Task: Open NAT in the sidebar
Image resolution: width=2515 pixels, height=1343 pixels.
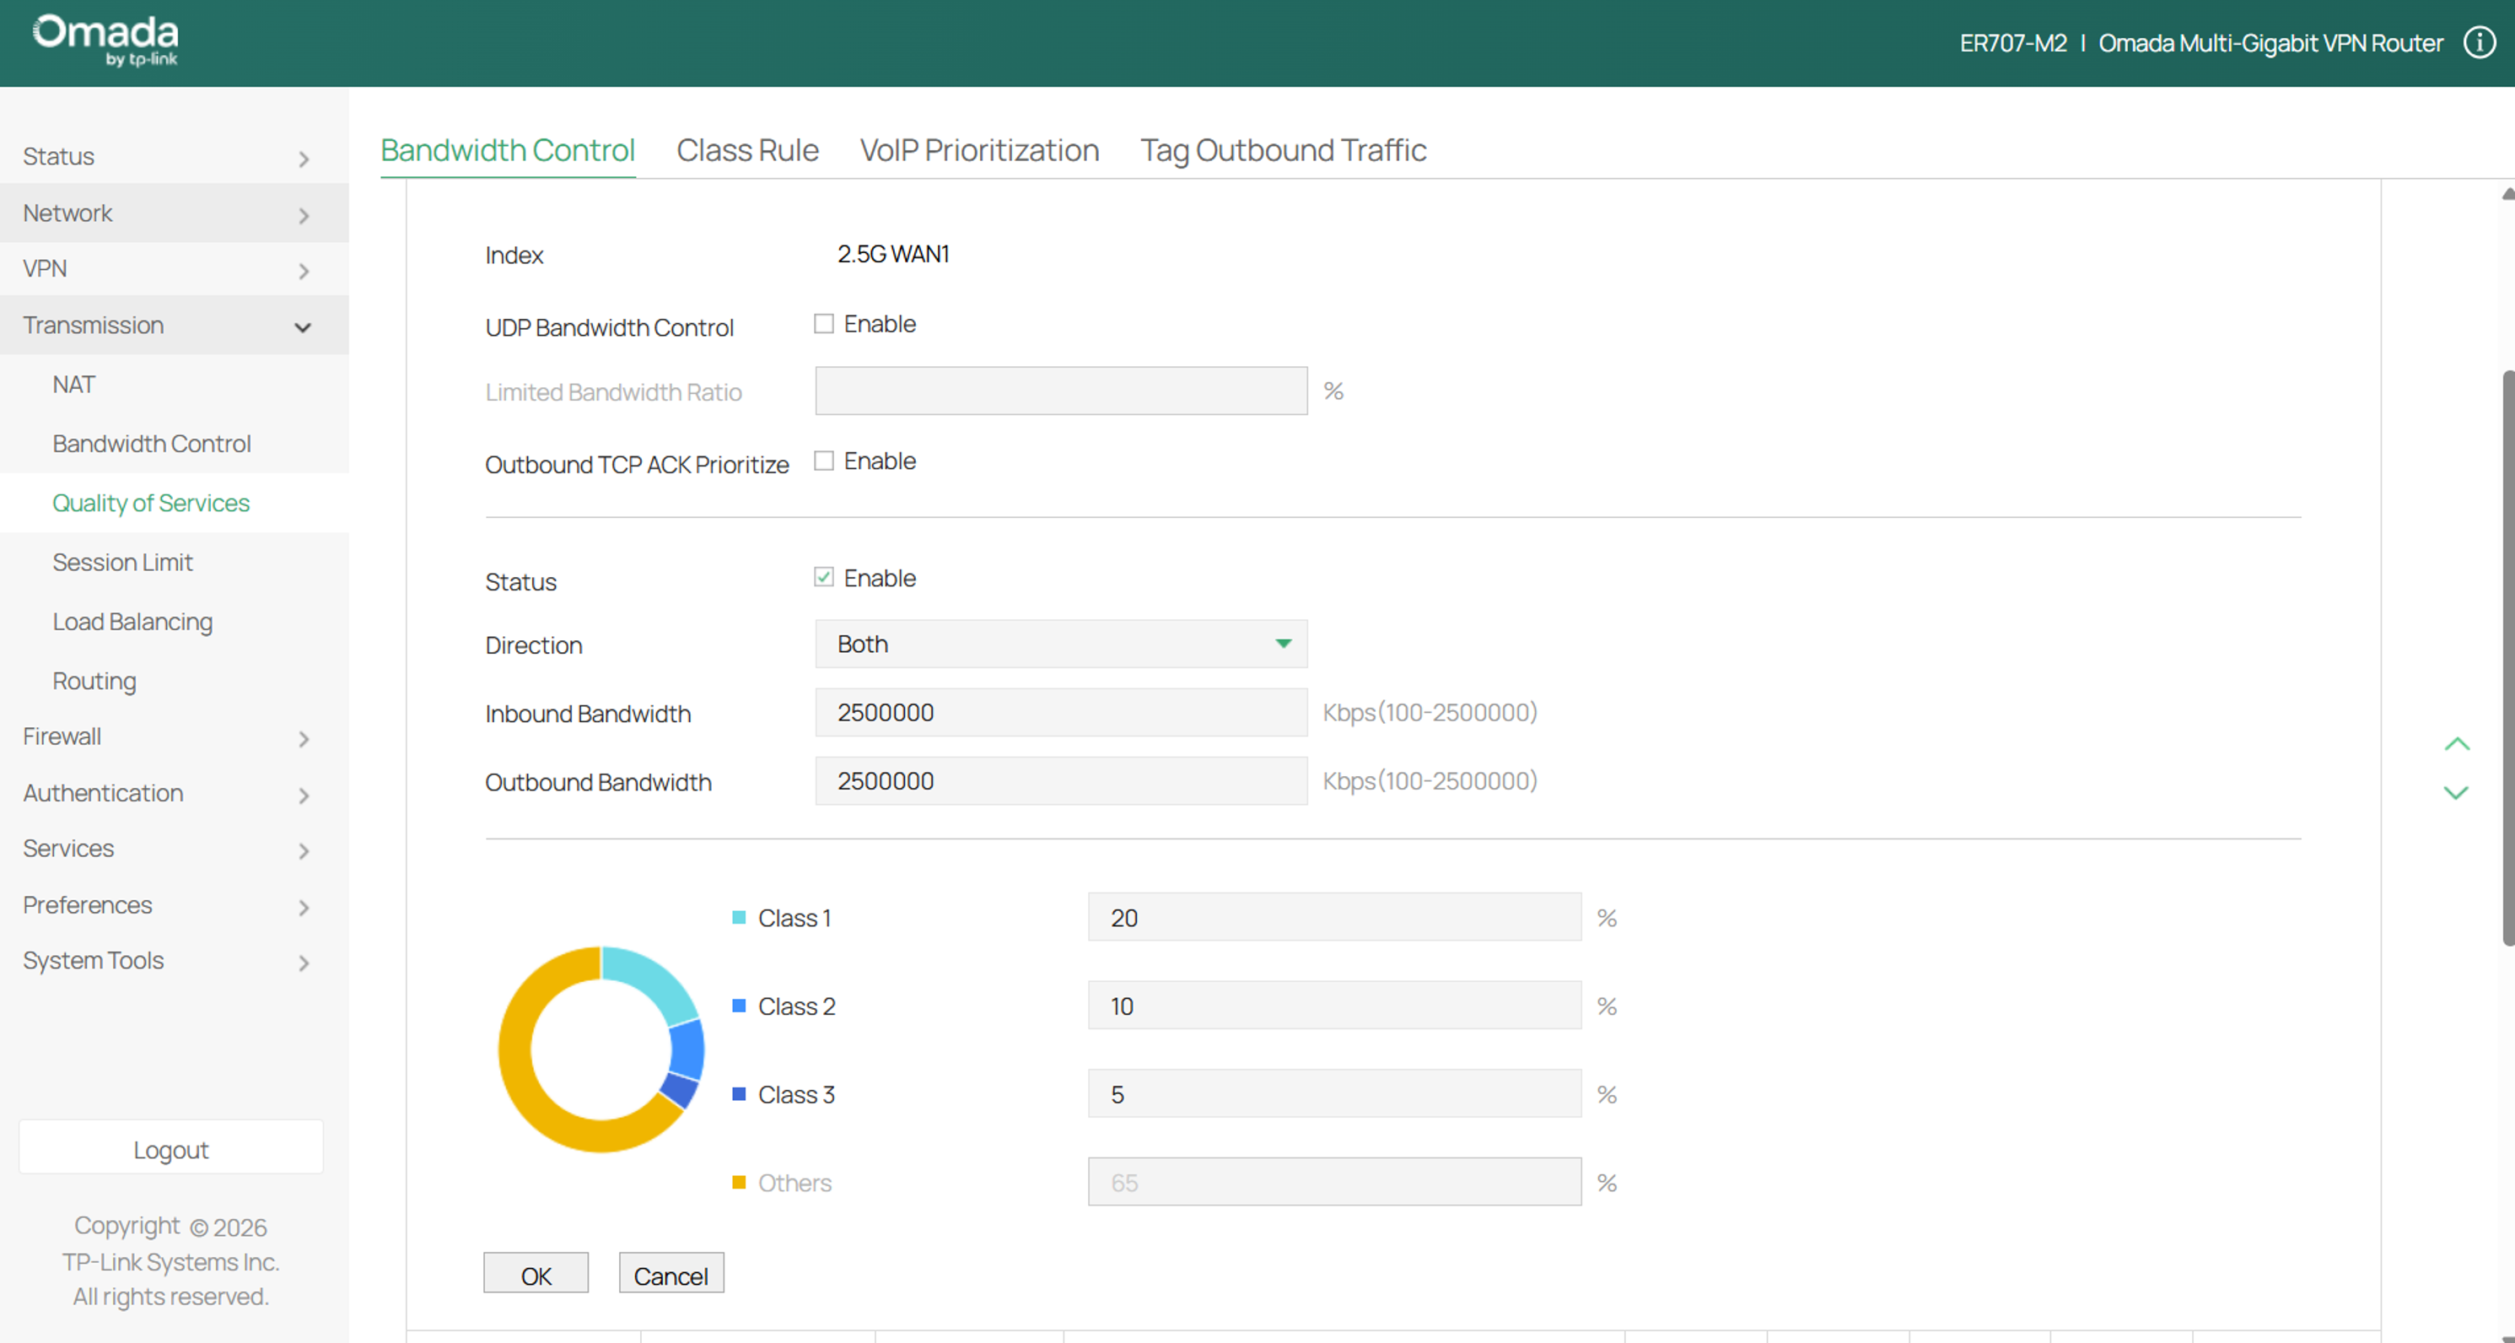Action: coord(74,385)
